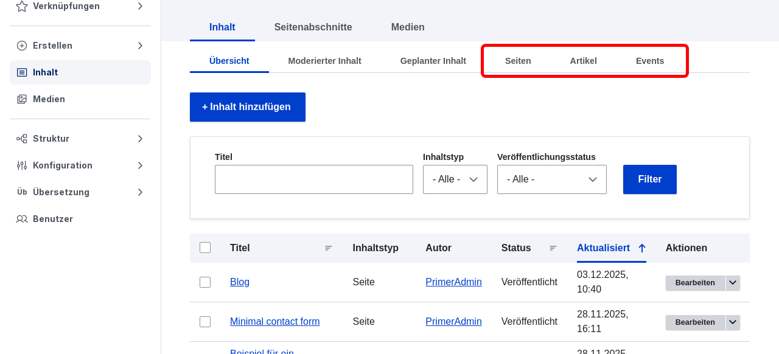Click into the Titel filter text field
The image size is (779, 354).
(x=314, y=179)
